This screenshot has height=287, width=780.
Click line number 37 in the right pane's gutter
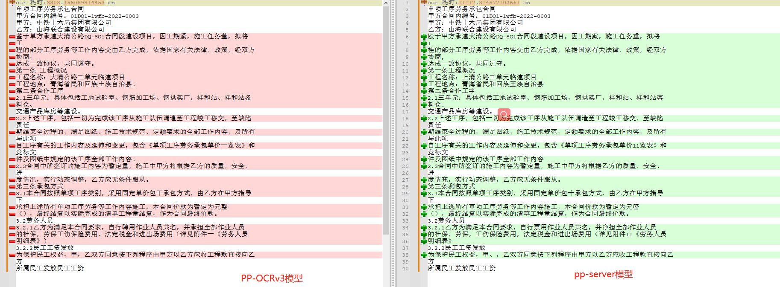coord(405,248)
